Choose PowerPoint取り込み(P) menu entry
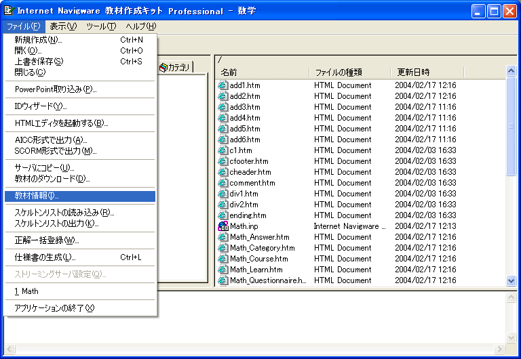This screenshot has width=521, height=359. (x=80, y=89)
